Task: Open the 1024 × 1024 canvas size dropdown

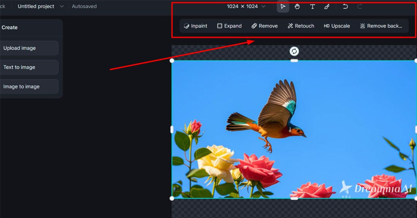Action: pyautogui.click(x=246, y=7)
